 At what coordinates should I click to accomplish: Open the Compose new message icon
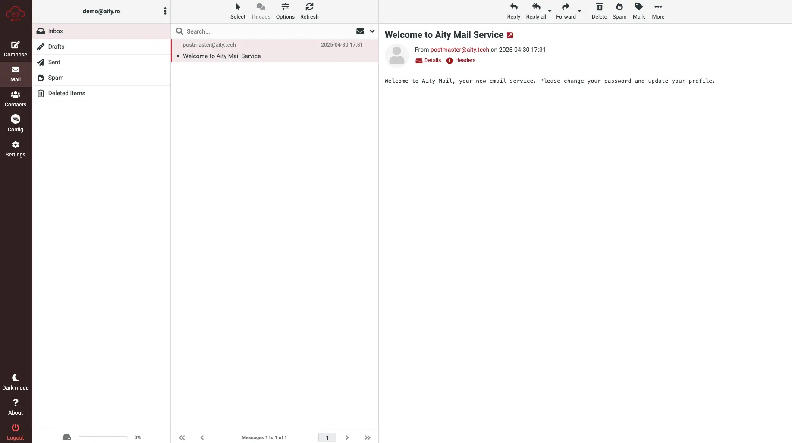pyautogui.click(x=16, y=49)
